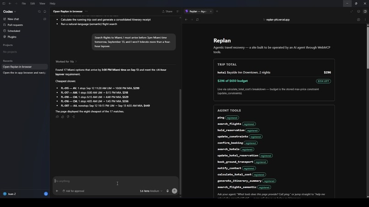Click the search_flights tool name
This screenshot has height=207, width=369.
[x=229, y=124]
